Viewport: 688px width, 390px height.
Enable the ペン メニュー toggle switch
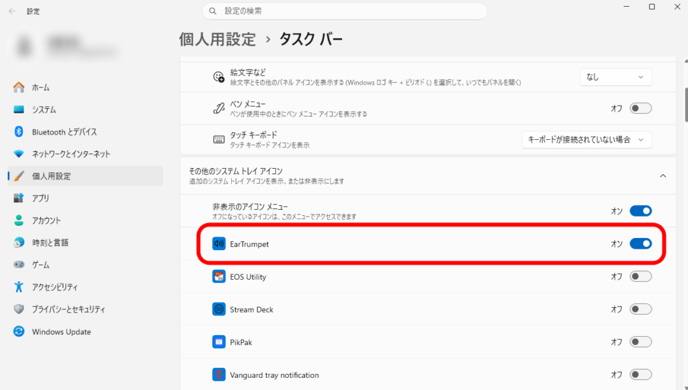[x=640, y=108]
